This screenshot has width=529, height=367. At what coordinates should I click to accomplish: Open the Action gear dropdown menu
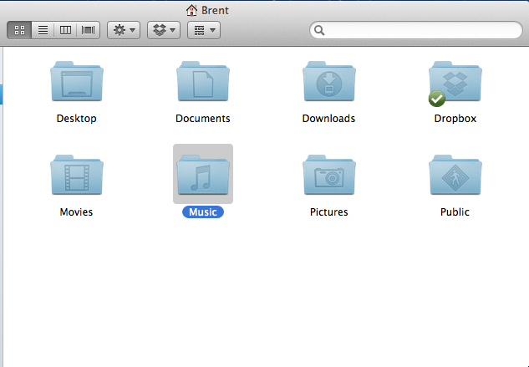pyautogui.click(x=124, y=30)
